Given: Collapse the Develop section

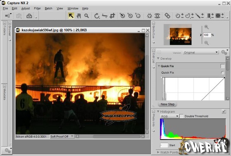Looking at the screenshot, I should (x=158, y=59).
